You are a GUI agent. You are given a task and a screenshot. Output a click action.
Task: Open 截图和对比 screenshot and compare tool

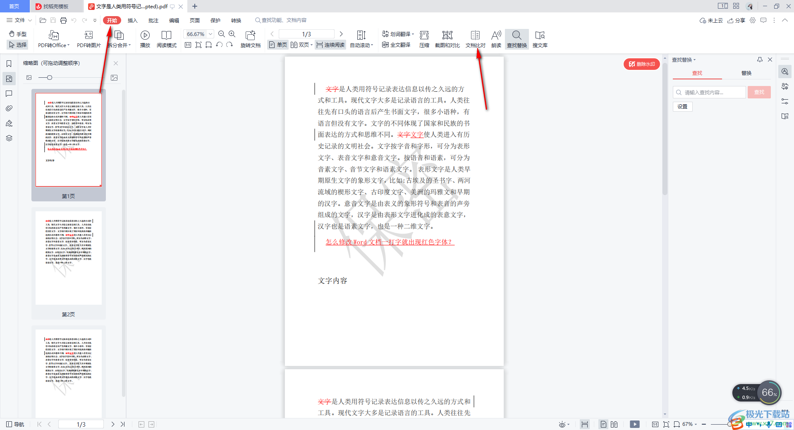(x=447, y=40)
